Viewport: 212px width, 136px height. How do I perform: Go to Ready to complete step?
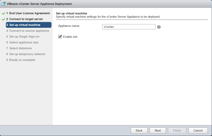click(x=21, y=60)
